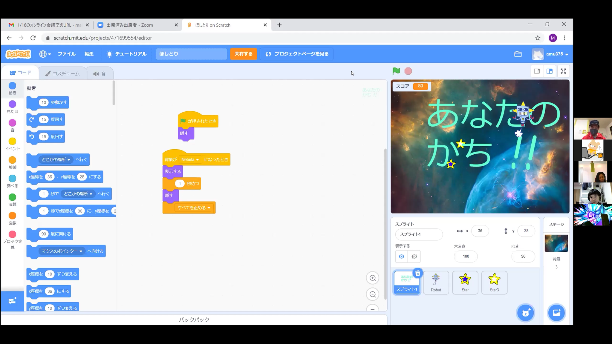
Task: Open どこかの場所 dropdown in へ行く block
Action: (x=56, y=160)
